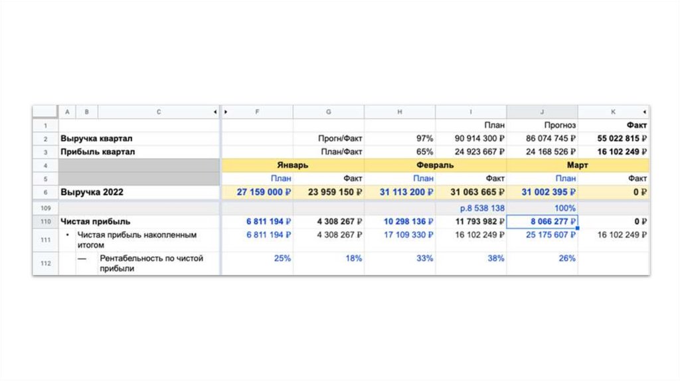Click the p.8 538 138 cell
680x381 pixels.
click(x=471, y=208)
